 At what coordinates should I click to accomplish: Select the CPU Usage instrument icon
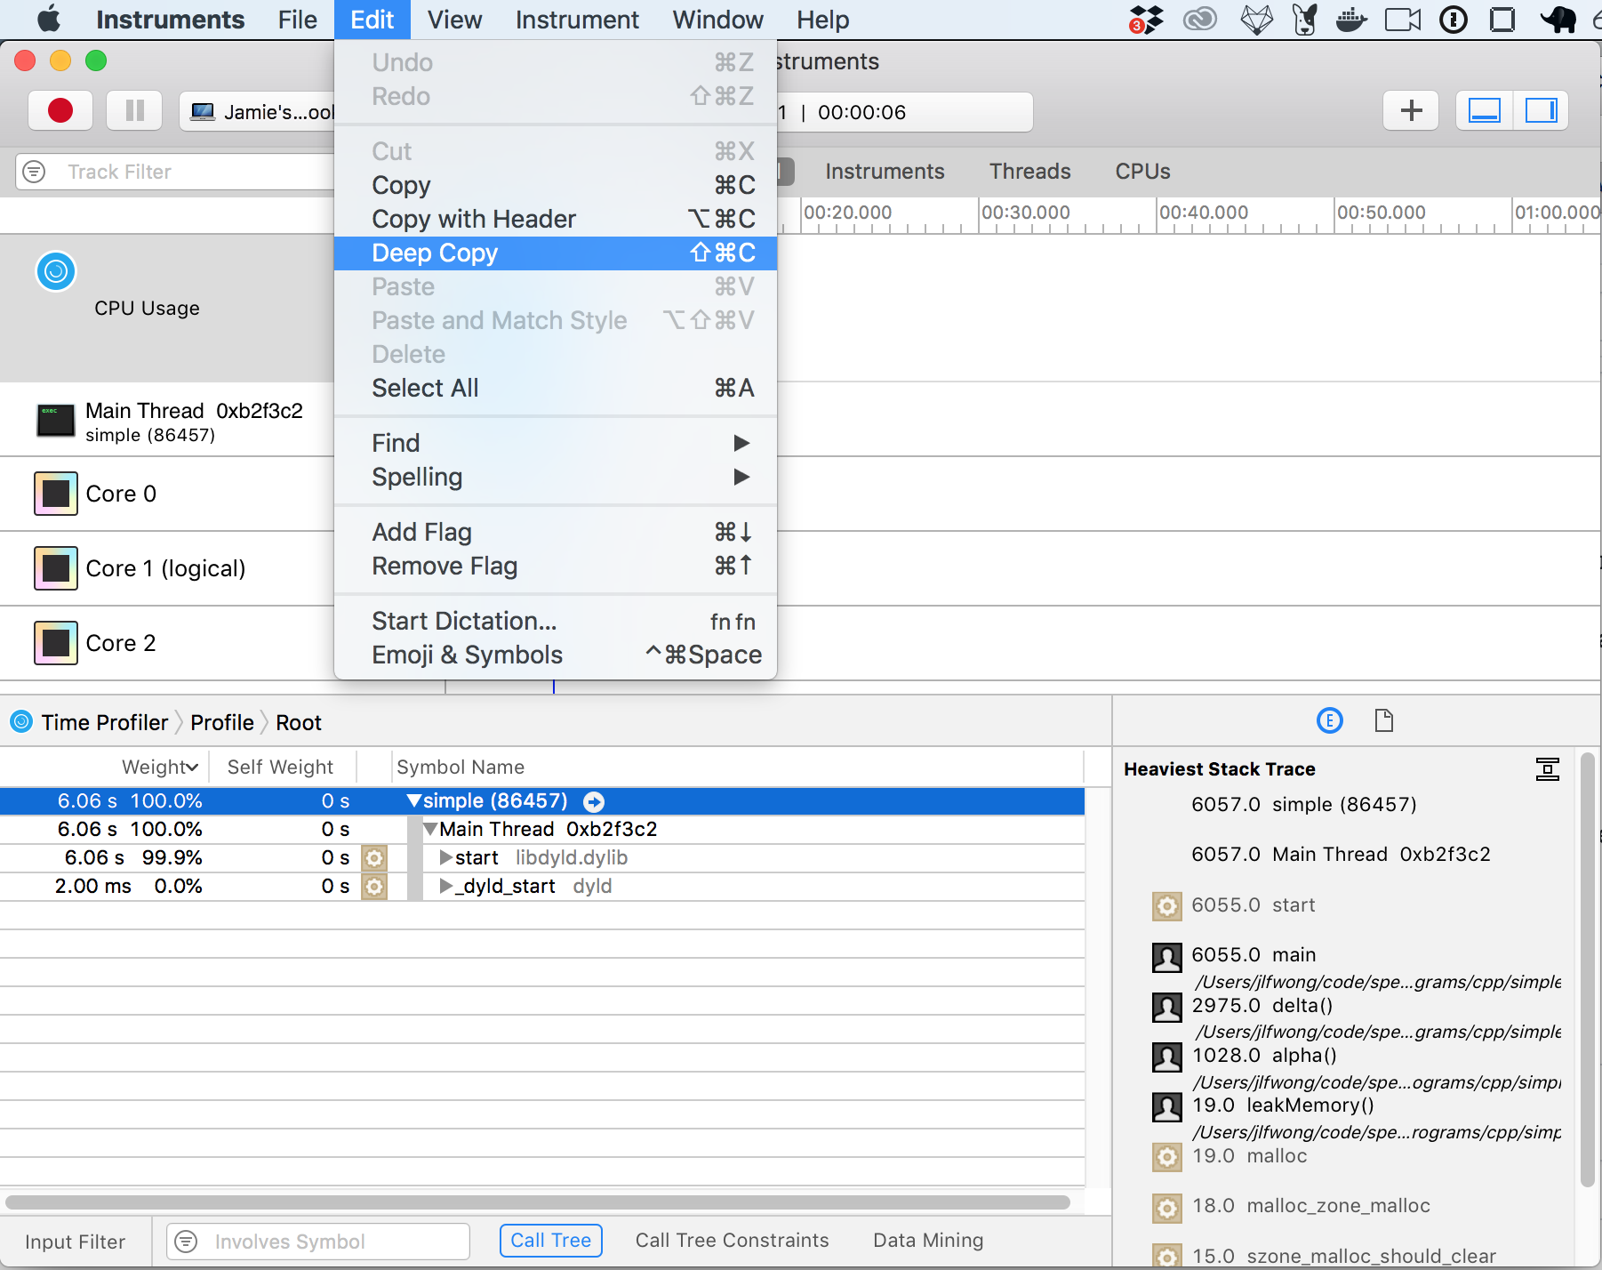(x=55, y=271)
